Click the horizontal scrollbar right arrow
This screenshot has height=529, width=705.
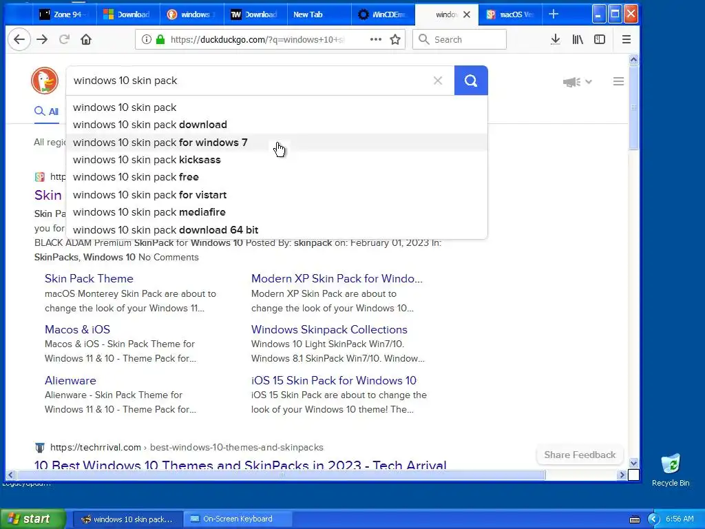point(622,475)
